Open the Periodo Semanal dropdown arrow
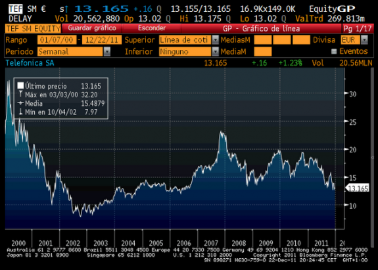 tap(107, 51)
